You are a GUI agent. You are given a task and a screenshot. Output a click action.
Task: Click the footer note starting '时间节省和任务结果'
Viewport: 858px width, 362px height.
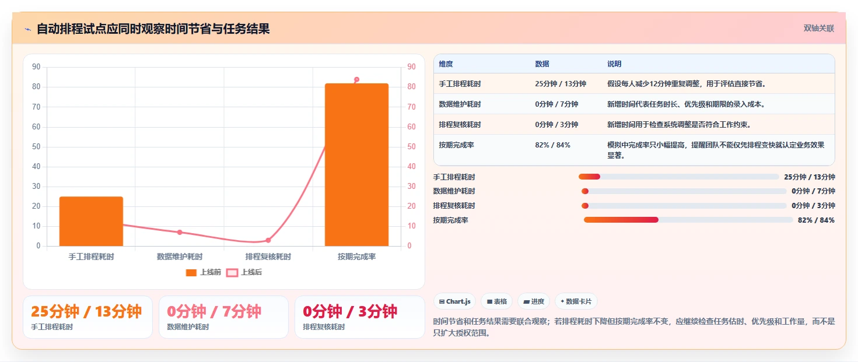tap(634, 327)
